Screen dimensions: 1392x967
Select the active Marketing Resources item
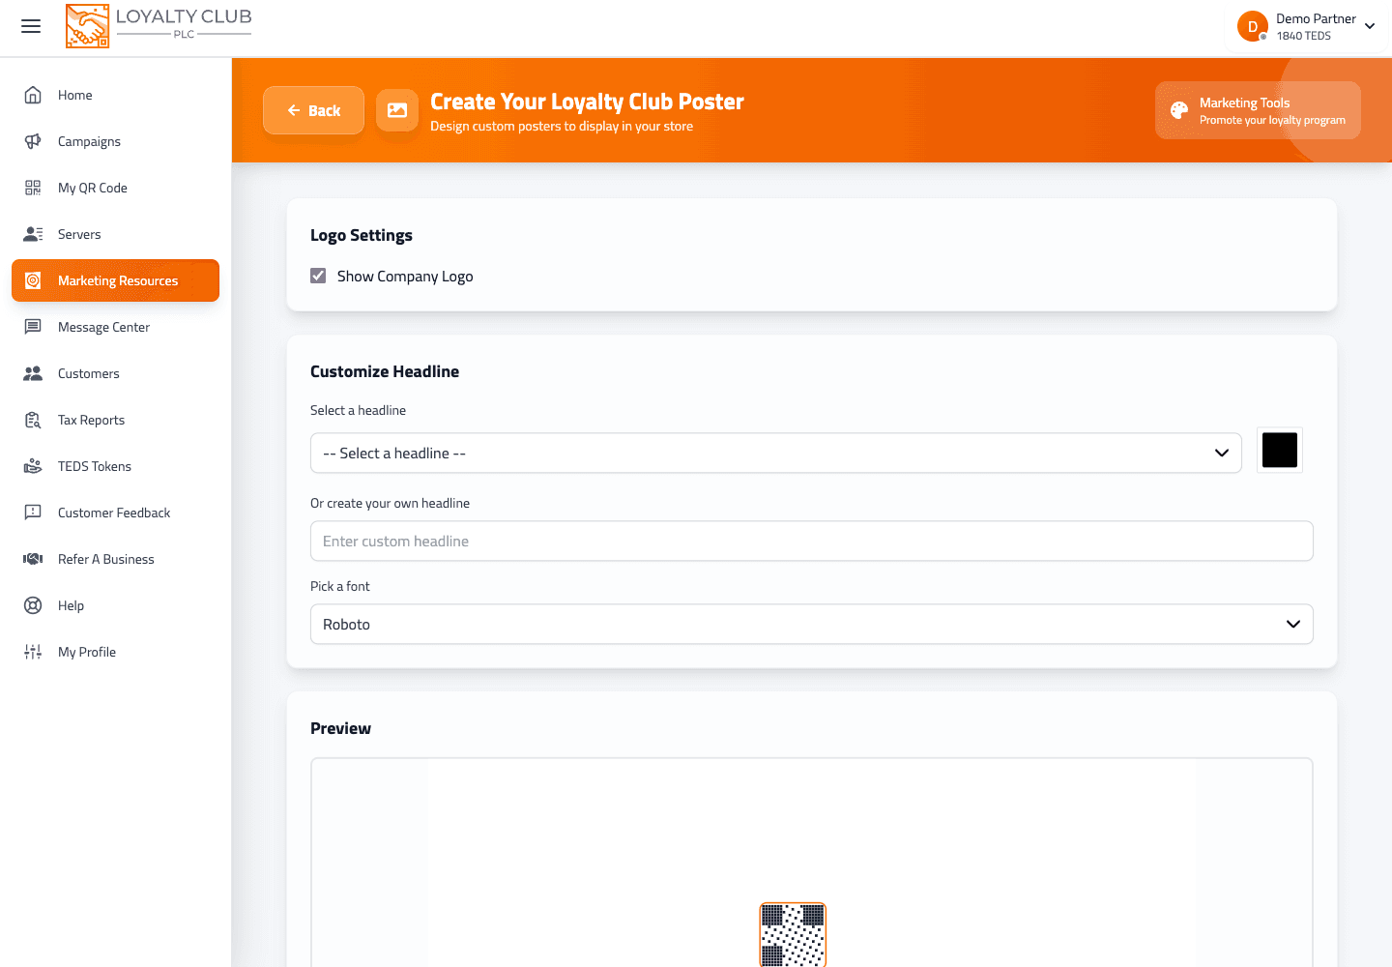tap(115, 280)
